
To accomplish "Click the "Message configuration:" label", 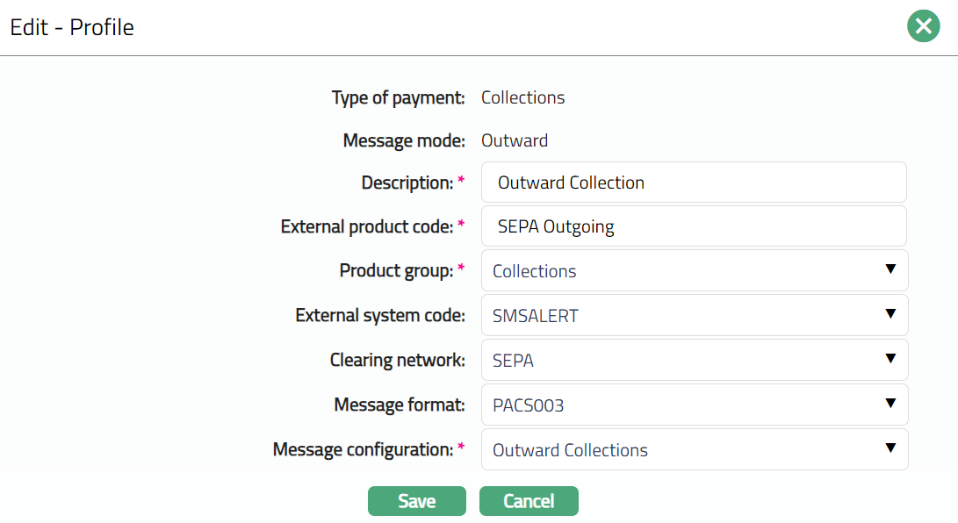I will (363, 450).
